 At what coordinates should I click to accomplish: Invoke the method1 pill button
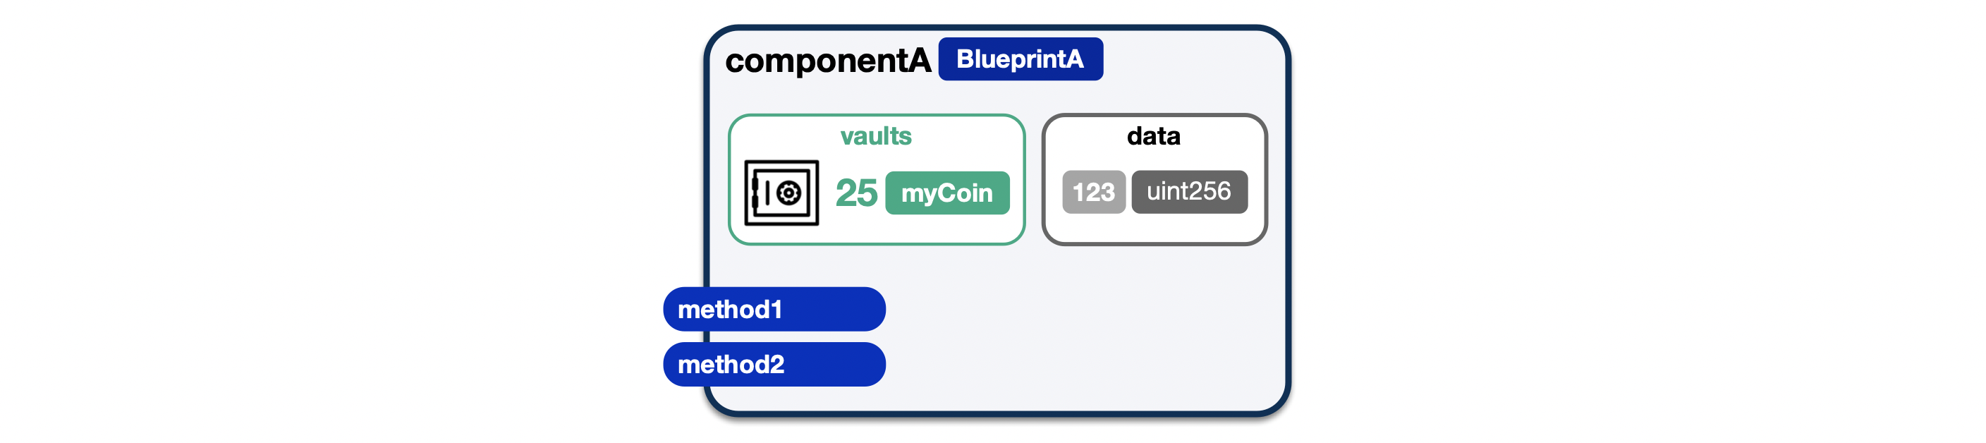[x=774, y=309]
